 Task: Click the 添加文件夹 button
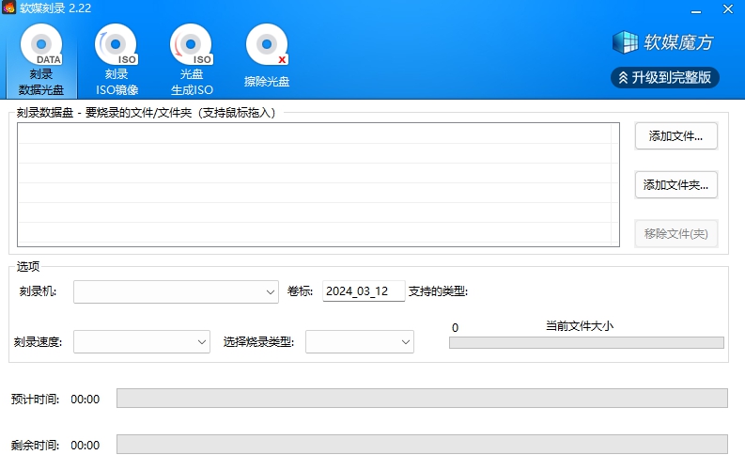(x=676, y=184)
